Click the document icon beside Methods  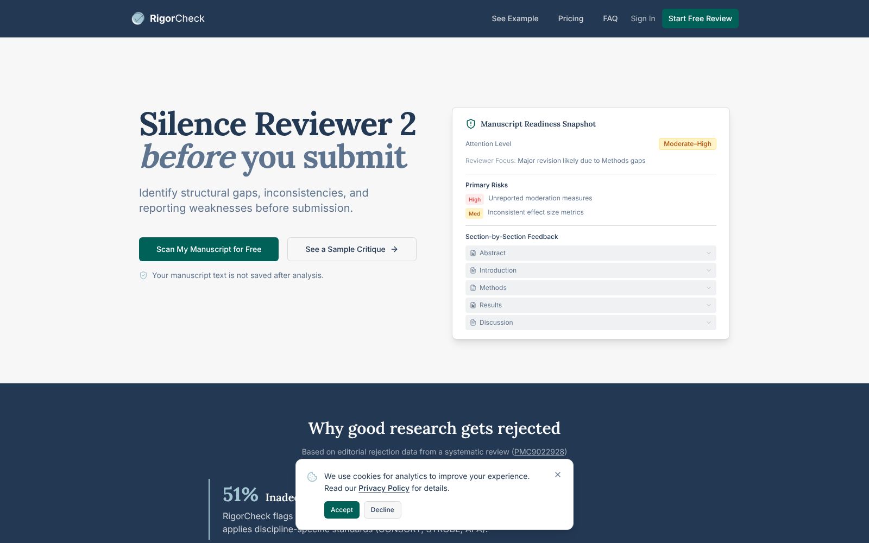pos(472,287)
